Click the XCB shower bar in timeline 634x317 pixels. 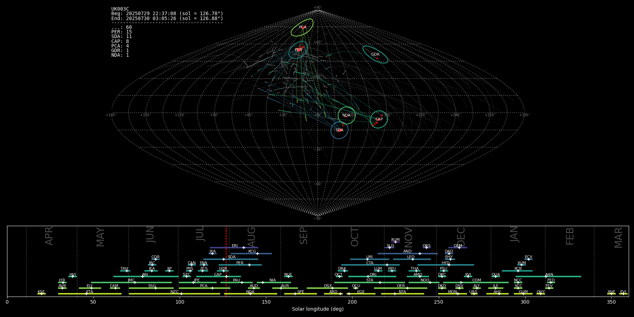click(x=517, y=271)
